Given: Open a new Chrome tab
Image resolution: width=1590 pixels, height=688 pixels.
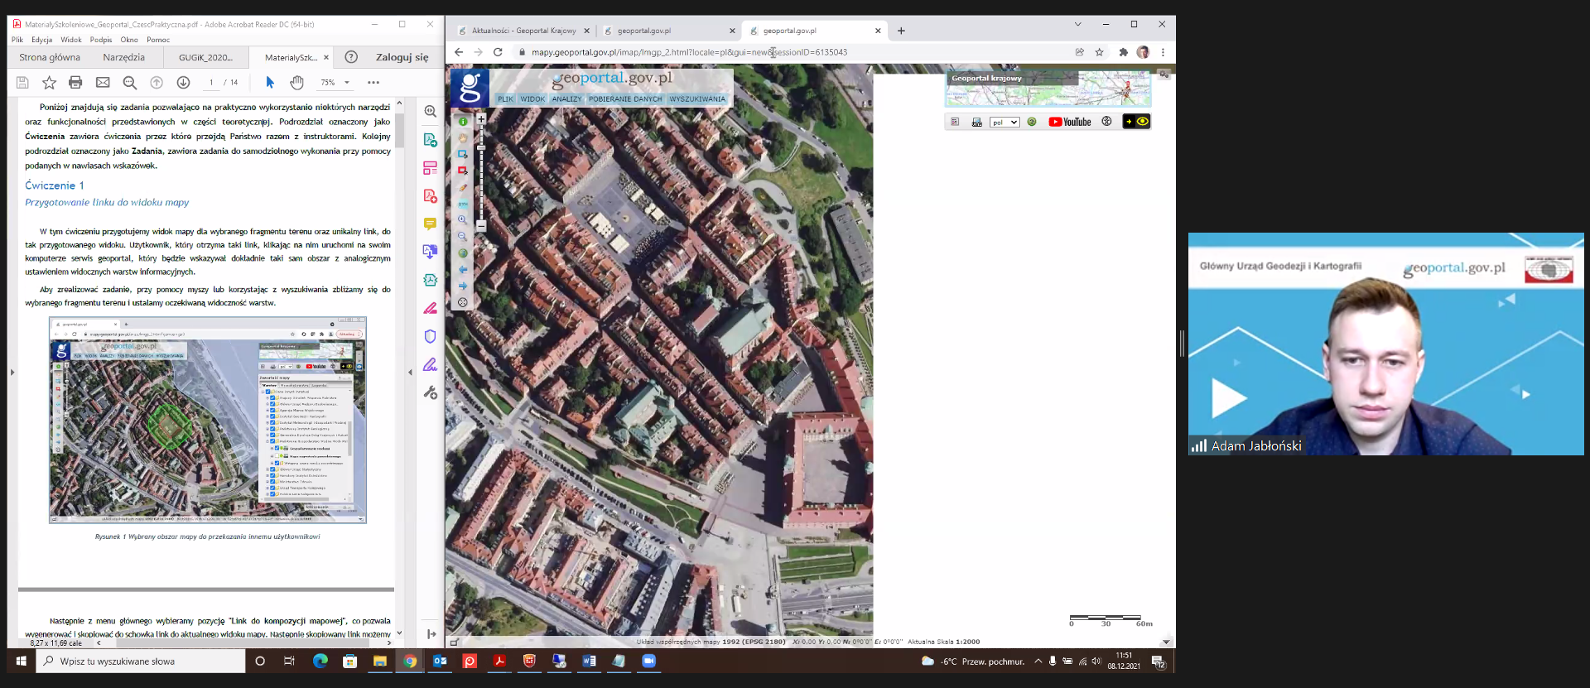Looking at the screenshot, I should point(901,31).
